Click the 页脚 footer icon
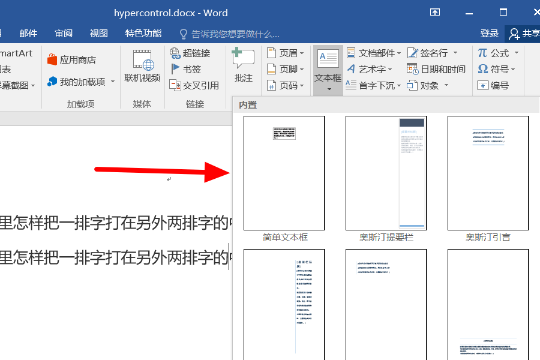The image size is (540, 360). coord(271,69)
